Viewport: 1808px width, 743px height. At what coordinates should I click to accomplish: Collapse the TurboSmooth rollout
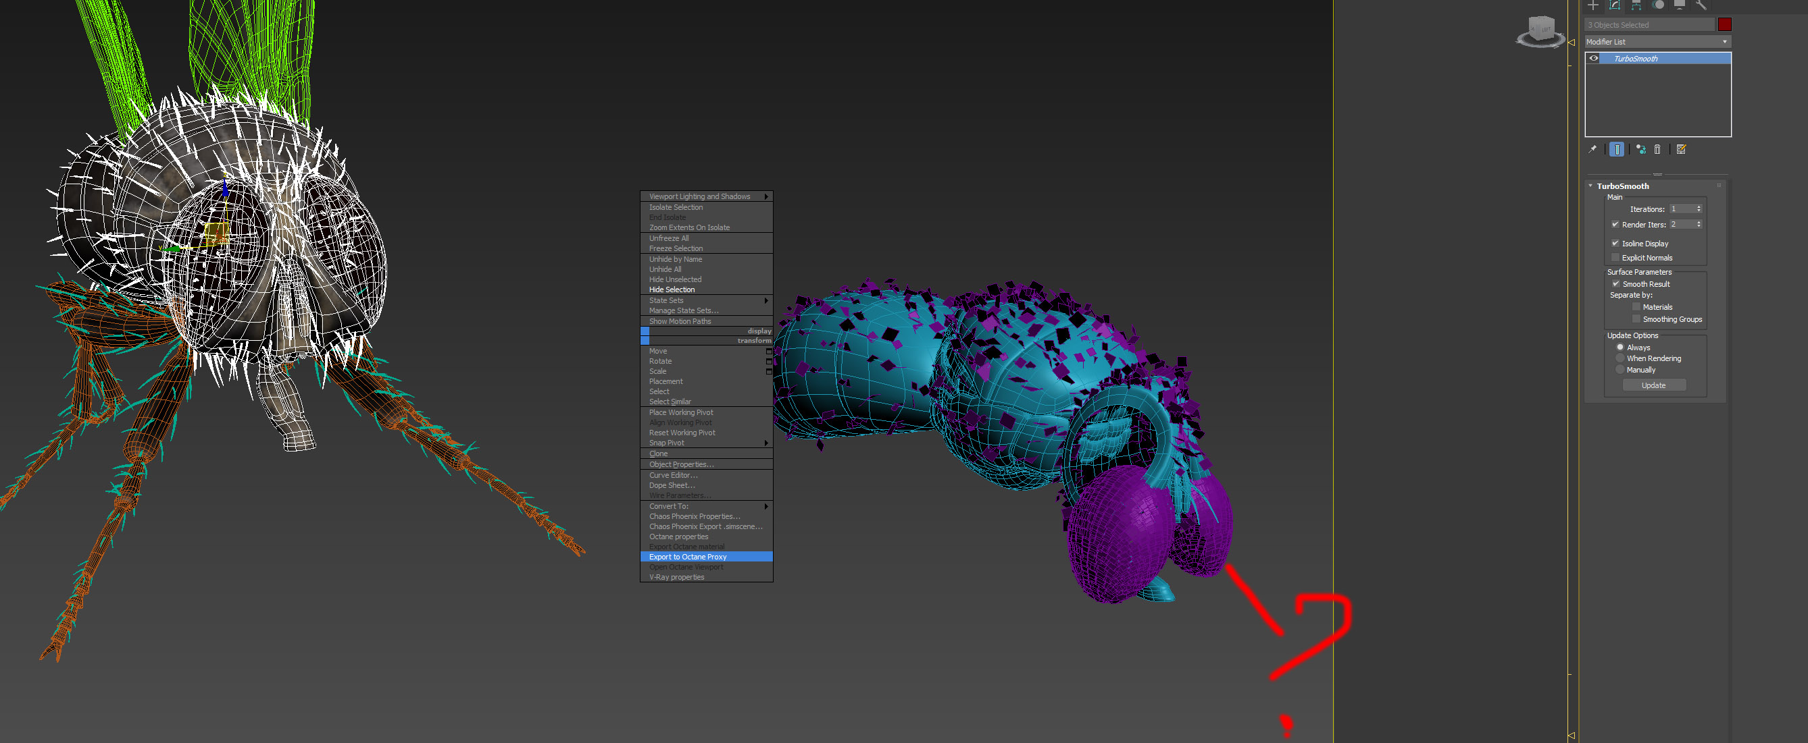pos(1590,186)
